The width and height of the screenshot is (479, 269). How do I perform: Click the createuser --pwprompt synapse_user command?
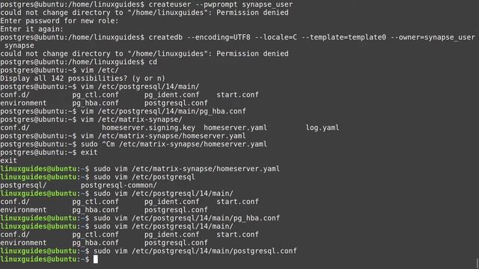(x=221, y=4)
